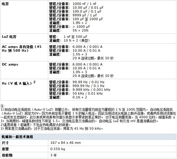Click the '注:' notes heading
The height and width of the screenshot is (159, 177).
click(x=2, y=106)
